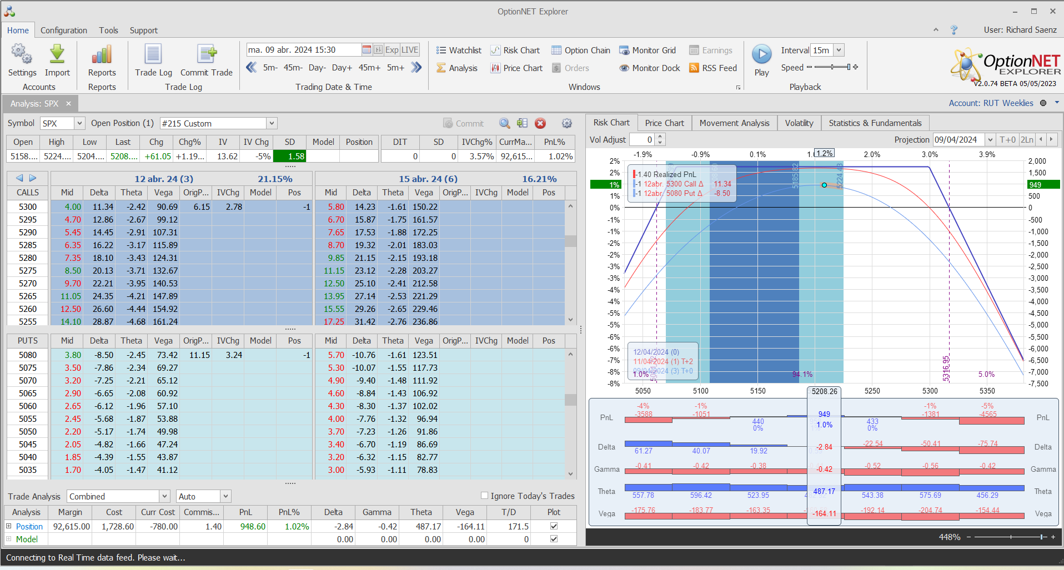Click the red delete position icon
Viewport: 1064px width, 570px height.
click(x=540, y=123)
